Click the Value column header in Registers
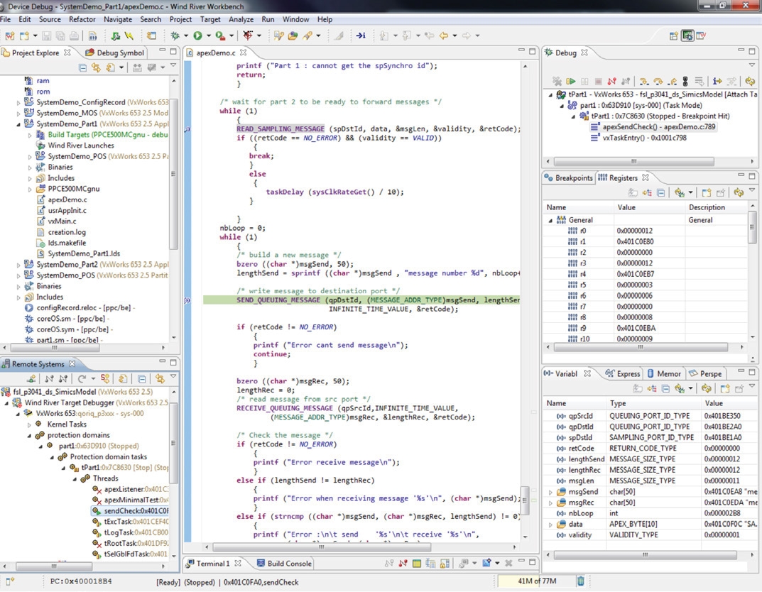 tap(650, 207)
